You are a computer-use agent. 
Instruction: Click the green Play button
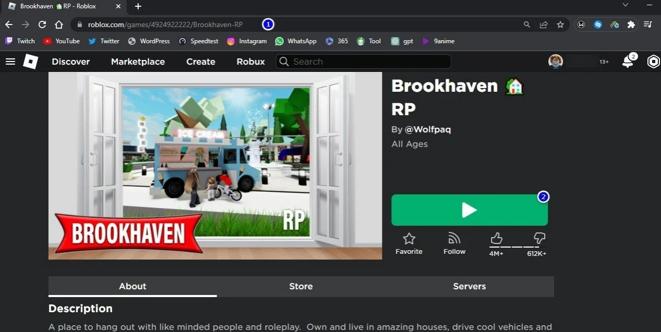coord(470,210)
